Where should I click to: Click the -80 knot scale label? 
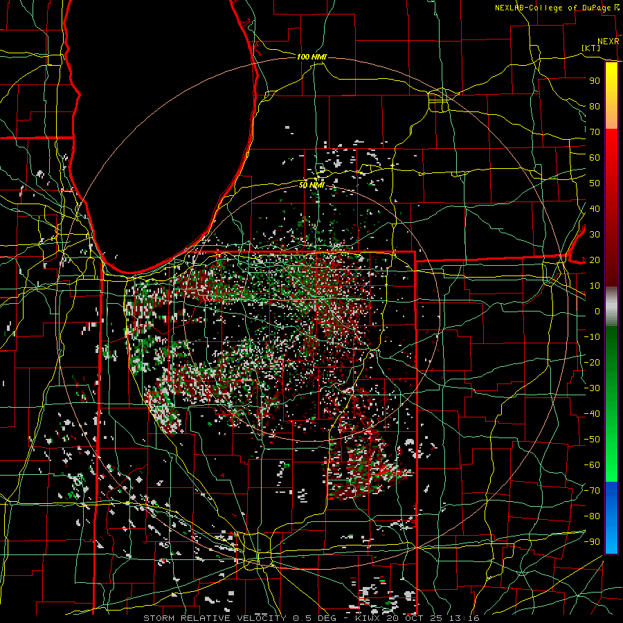point(592,516)
